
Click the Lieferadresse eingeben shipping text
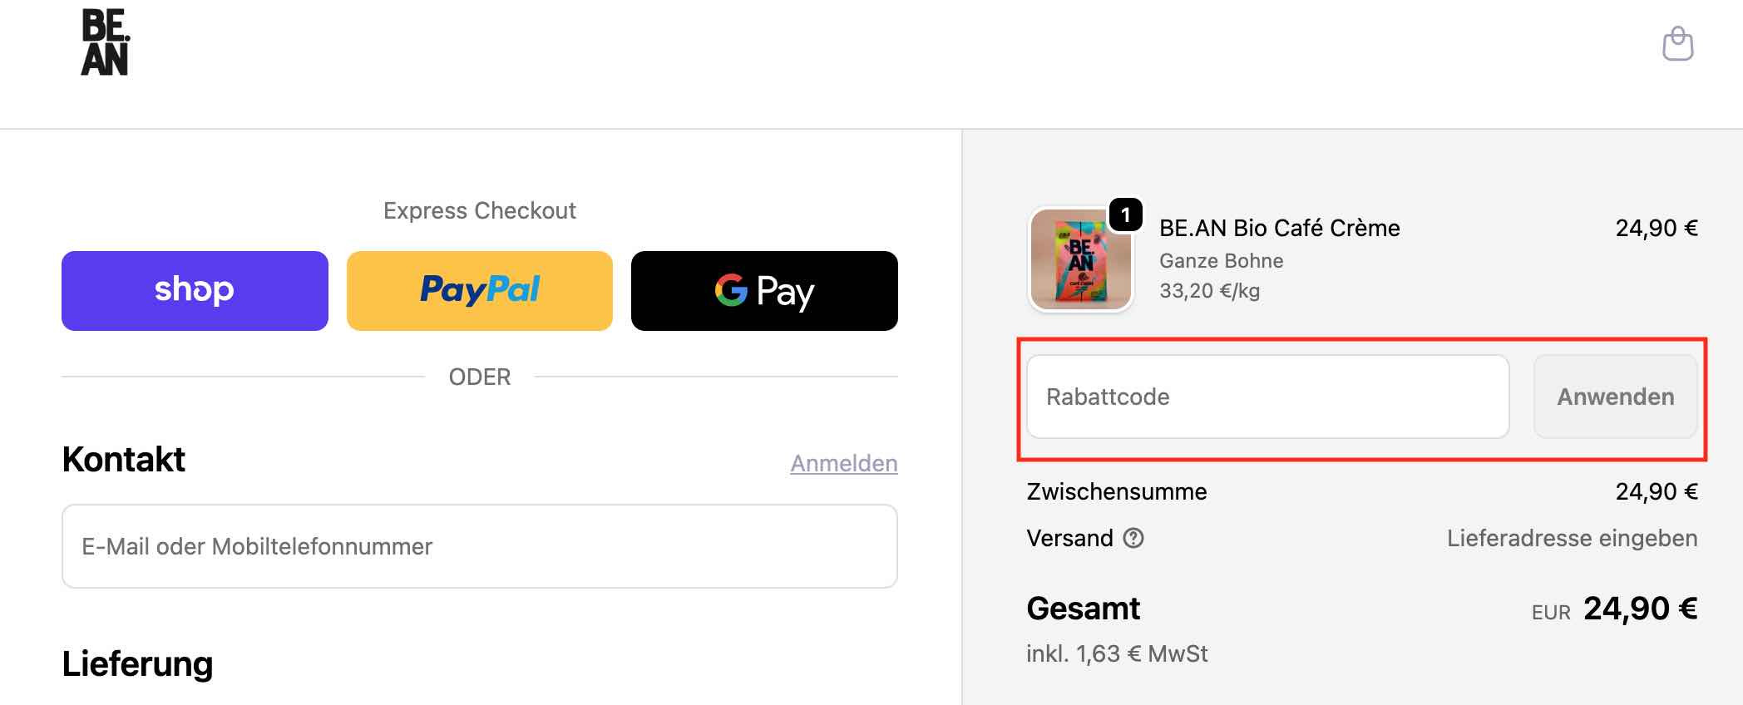(x=1572, y=539)
